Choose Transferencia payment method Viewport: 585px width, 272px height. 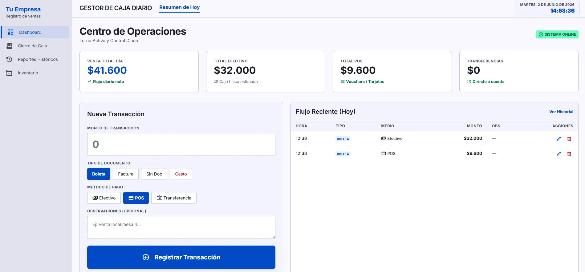pyautogui.click(x=174, y=198)
